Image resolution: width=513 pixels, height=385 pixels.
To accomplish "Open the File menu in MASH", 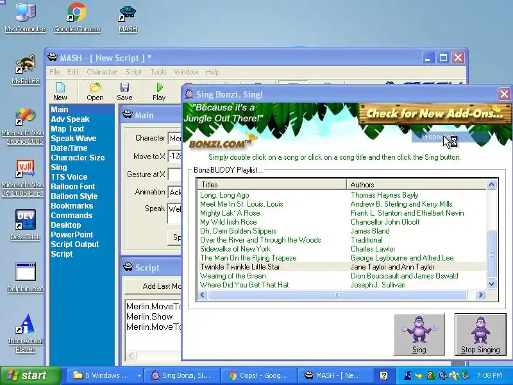I will 55,72.
